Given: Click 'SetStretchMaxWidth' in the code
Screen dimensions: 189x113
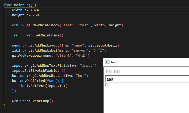Looking at the screenshot, I should 43,71.
